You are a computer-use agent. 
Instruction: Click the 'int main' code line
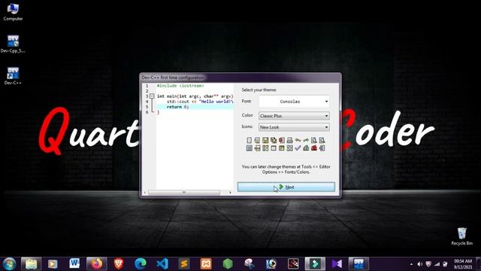pyautogui.click(x=195, y=96)
